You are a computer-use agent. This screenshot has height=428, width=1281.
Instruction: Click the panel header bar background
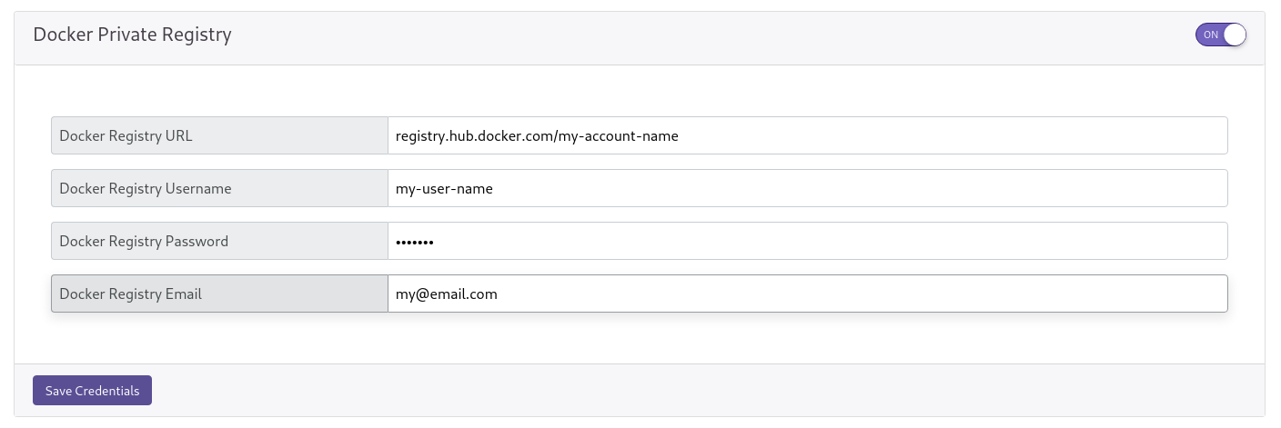tap(710, 38)
